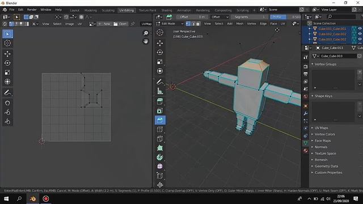The height and width of the screenshot is (204, 363).
Task: Select the Loop Cut tool
Action: [x=160, y=129]
